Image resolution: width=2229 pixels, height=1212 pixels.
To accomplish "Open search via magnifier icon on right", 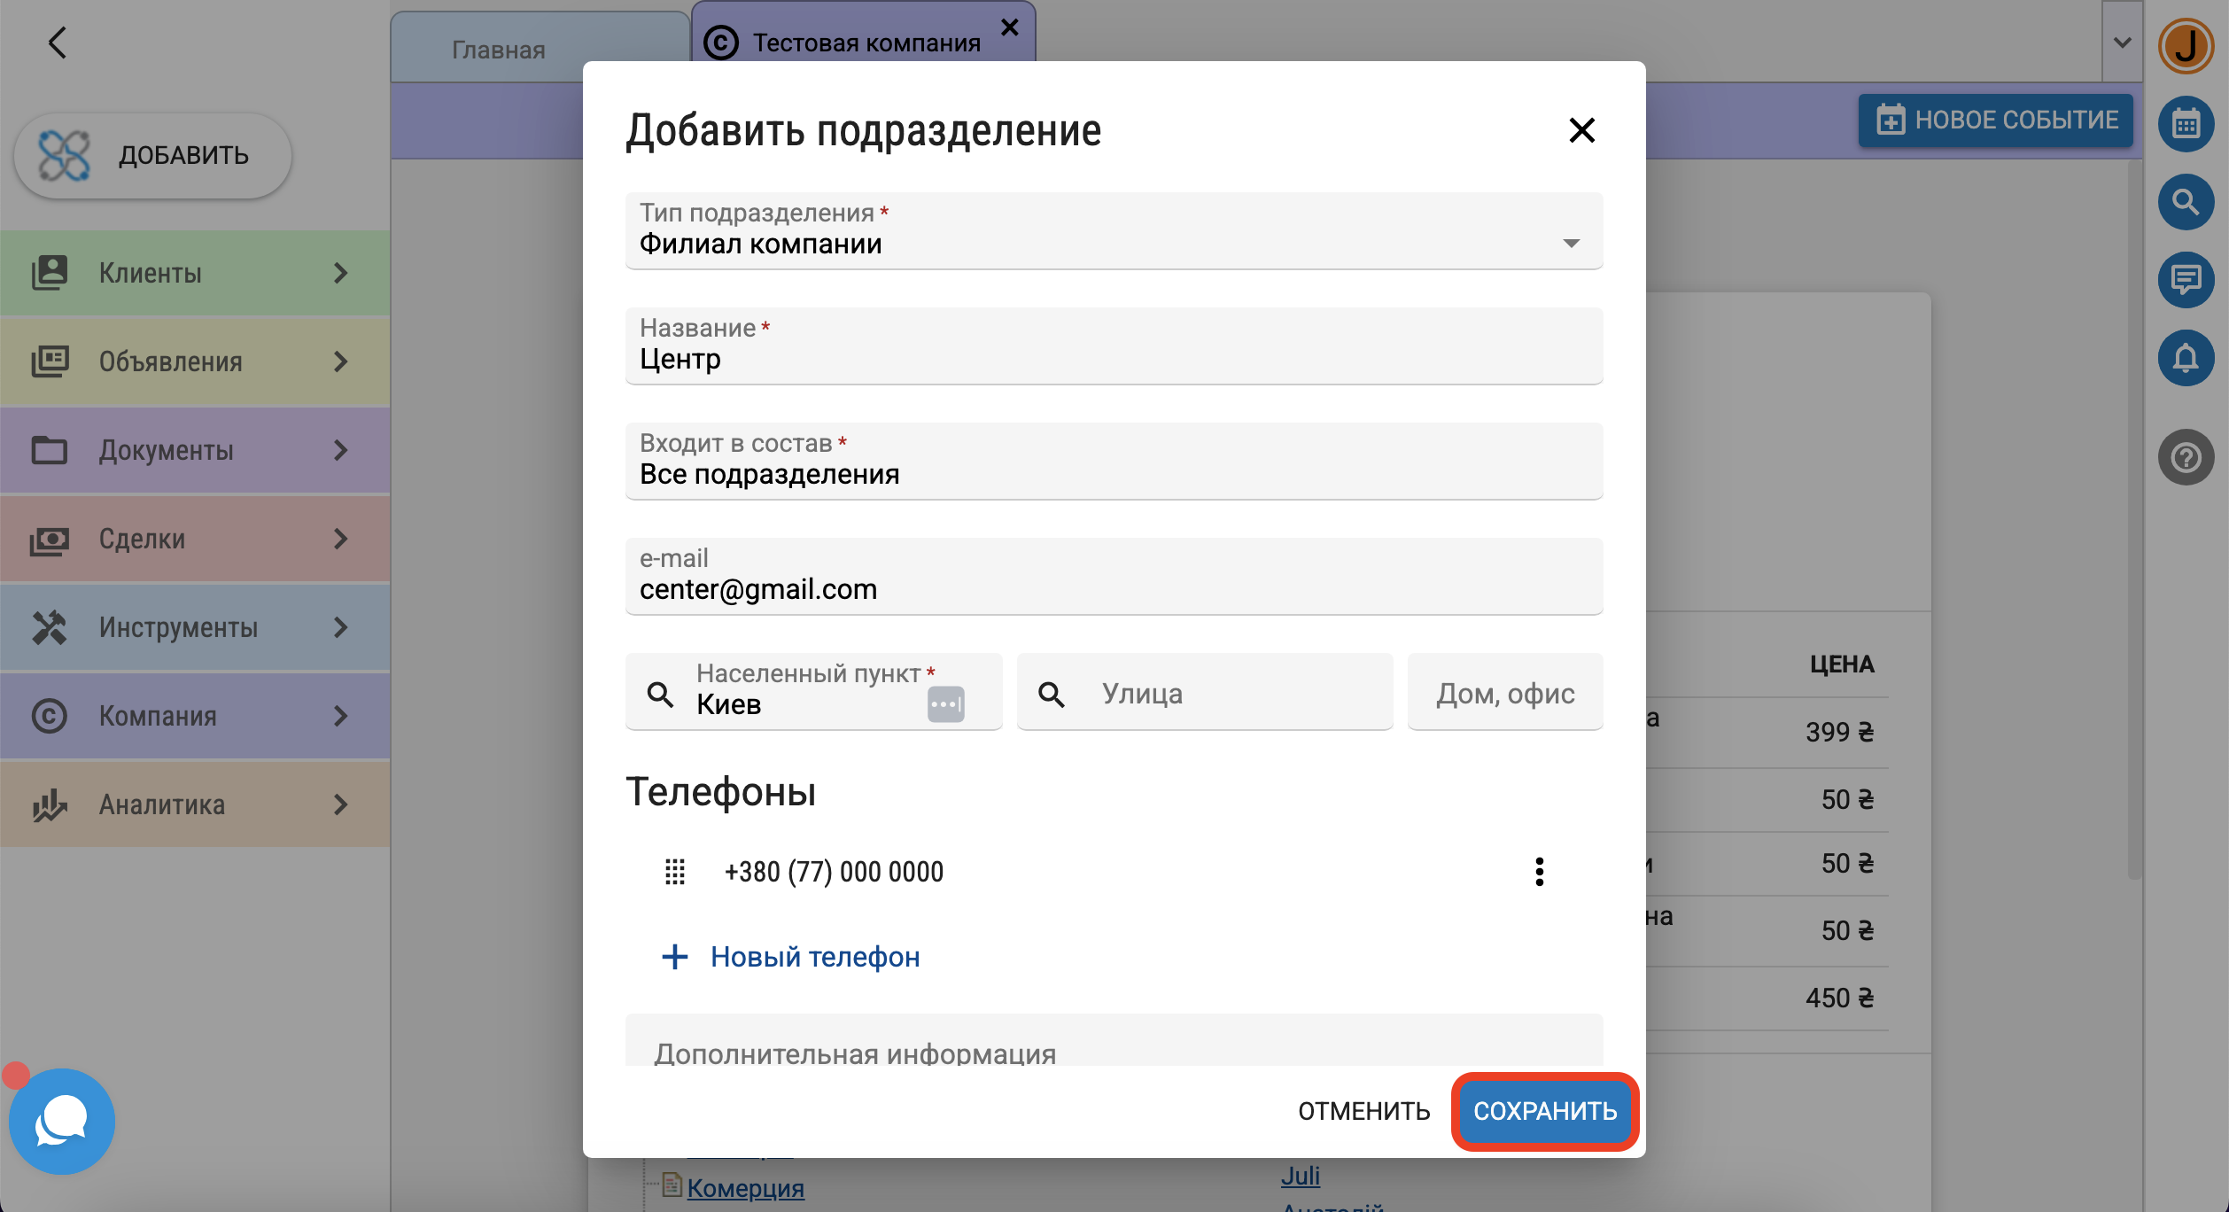I will 2186,202.
